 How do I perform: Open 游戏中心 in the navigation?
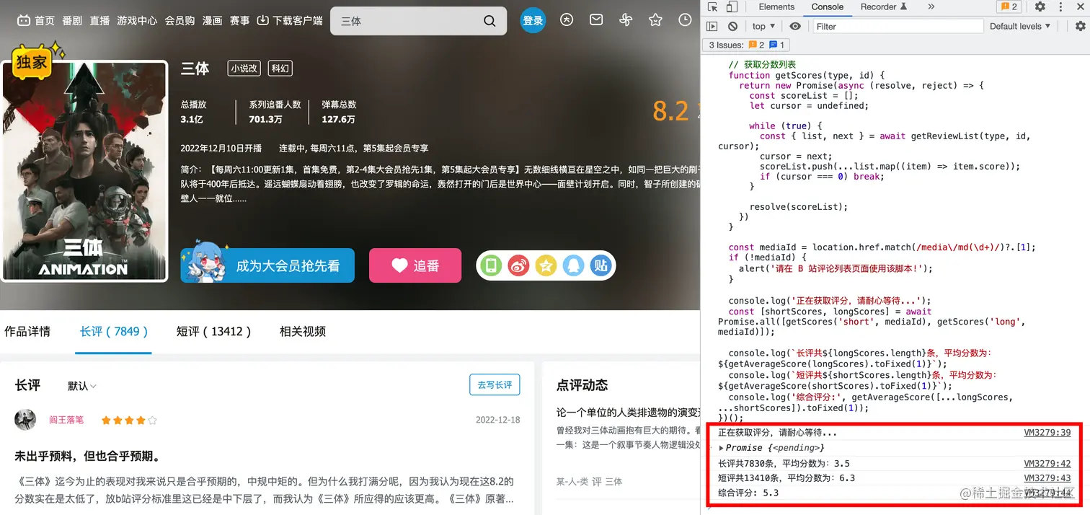(x=137, y=20)
